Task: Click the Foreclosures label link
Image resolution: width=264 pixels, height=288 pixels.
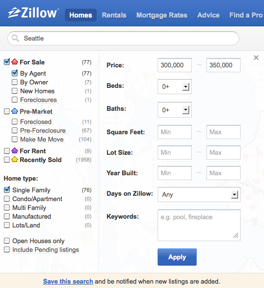Action: [39, 100]
